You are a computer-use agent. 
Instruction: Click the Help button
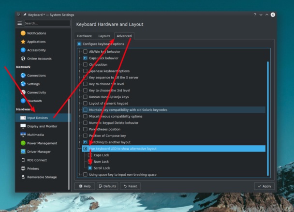point(85,186)
